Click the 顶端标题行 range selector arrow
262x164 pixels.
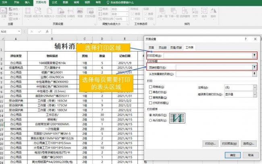(x=254, y=67)
